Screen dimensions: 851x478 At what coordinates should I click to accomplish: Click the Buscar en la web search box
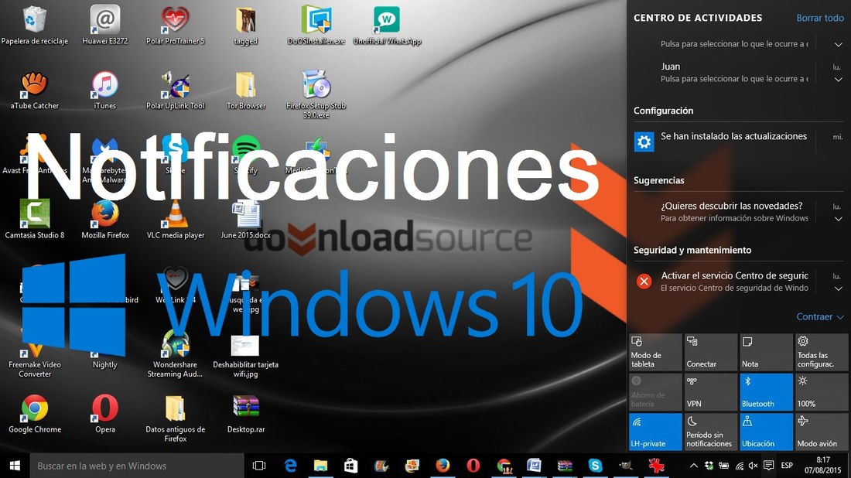click(x=135, y=466)
